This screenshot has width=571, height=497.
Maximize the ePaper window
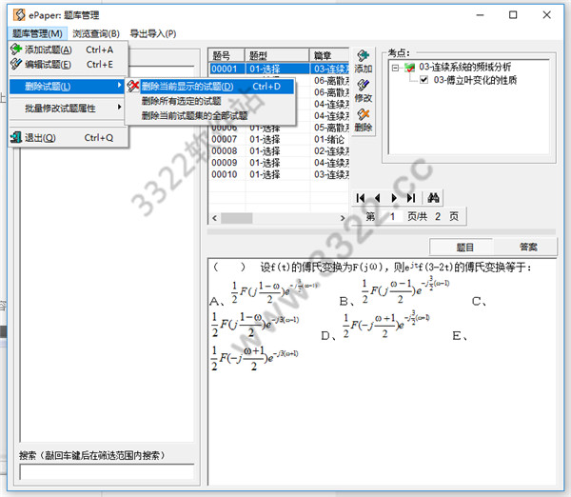pyautogui.click(x=513, y=15)
